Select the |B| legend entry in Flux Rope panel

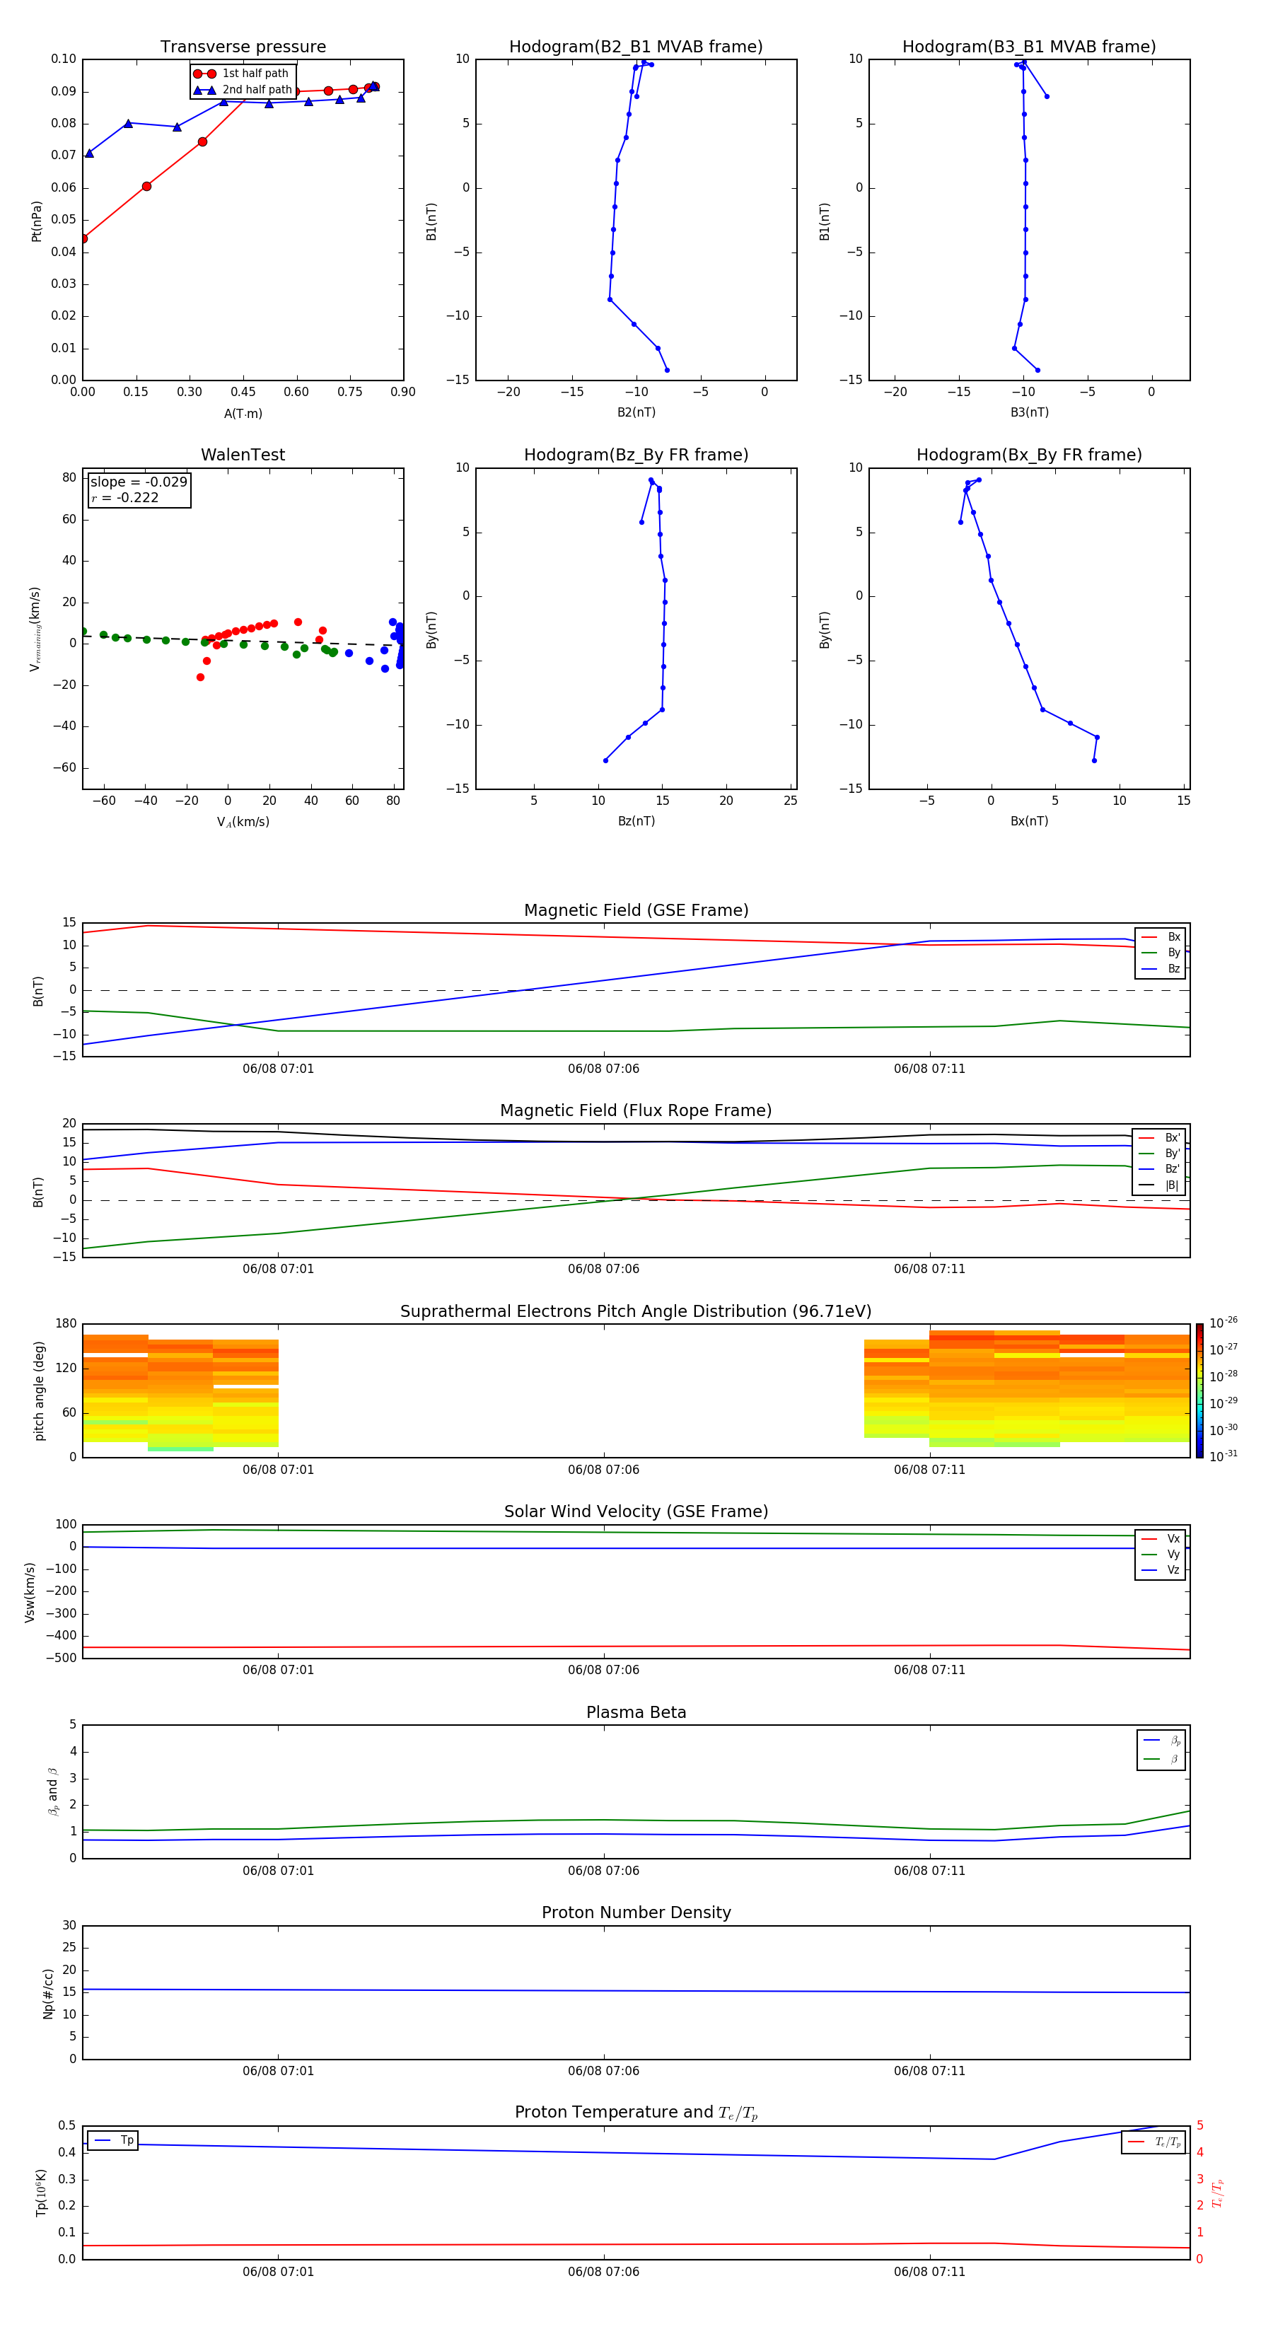point(1161,1185)
